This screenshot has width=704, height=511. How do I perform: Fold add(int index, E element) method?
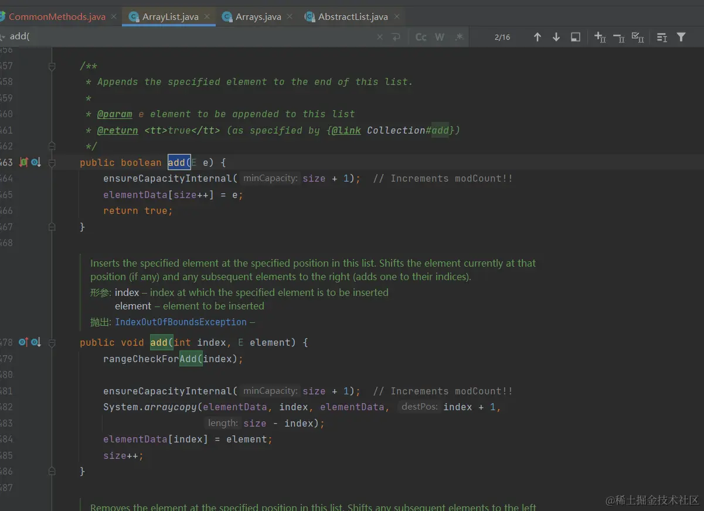(52, 342)
